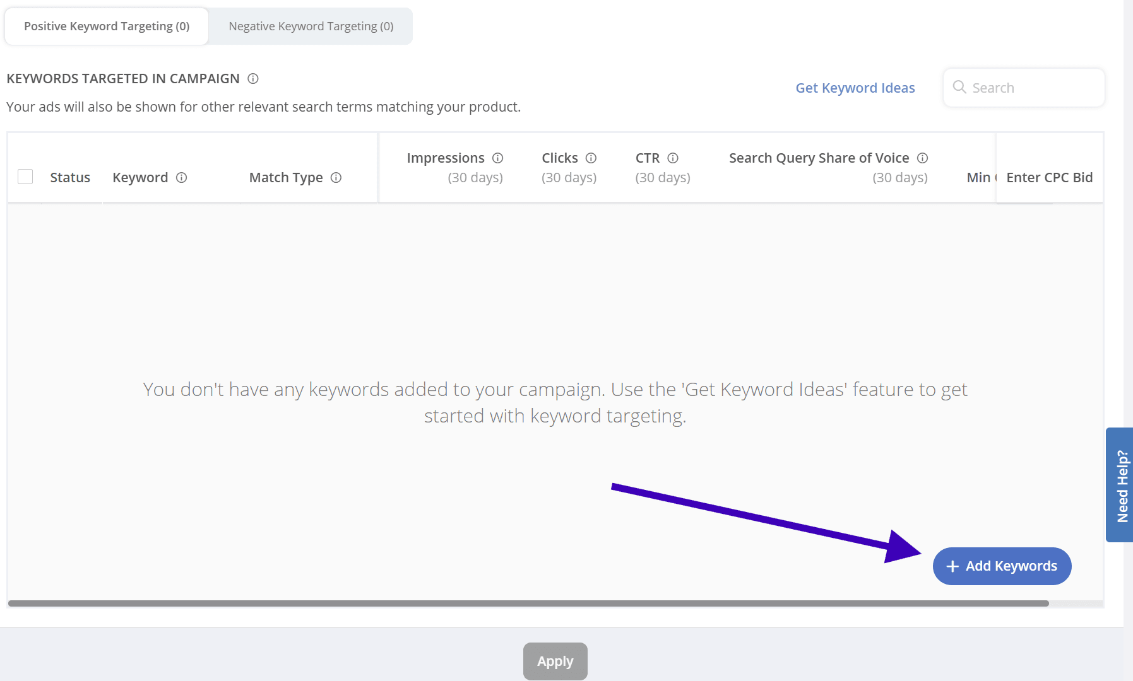Open the Need Help? side panel
Viewport: 1133px width, 681px height.
(x=1121, y=485)
